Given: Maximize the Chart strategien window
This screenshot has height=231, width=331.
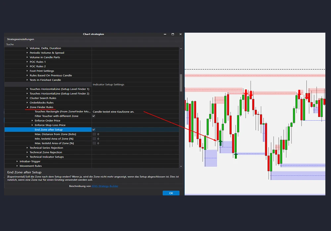Looking at the screenshot, I should (173, 34).
